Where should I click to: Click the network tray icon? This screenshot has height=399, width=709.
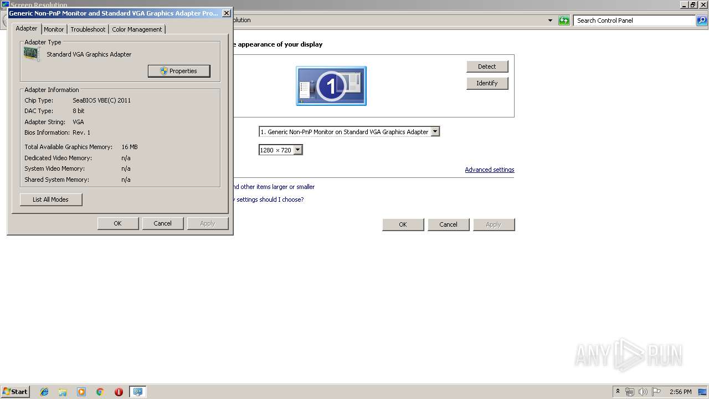pyautogui.click(x=630, y=392)
